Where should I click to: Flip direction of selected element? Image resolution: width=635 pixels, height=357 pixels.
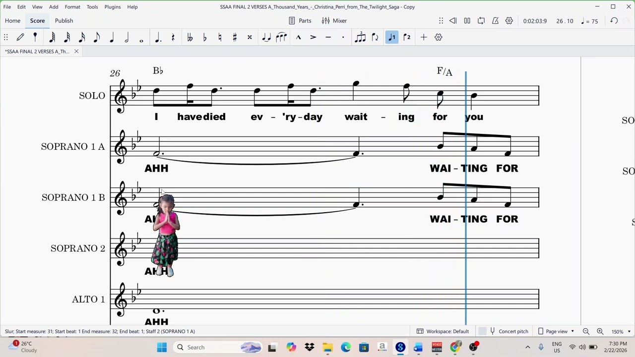[375, 37]
